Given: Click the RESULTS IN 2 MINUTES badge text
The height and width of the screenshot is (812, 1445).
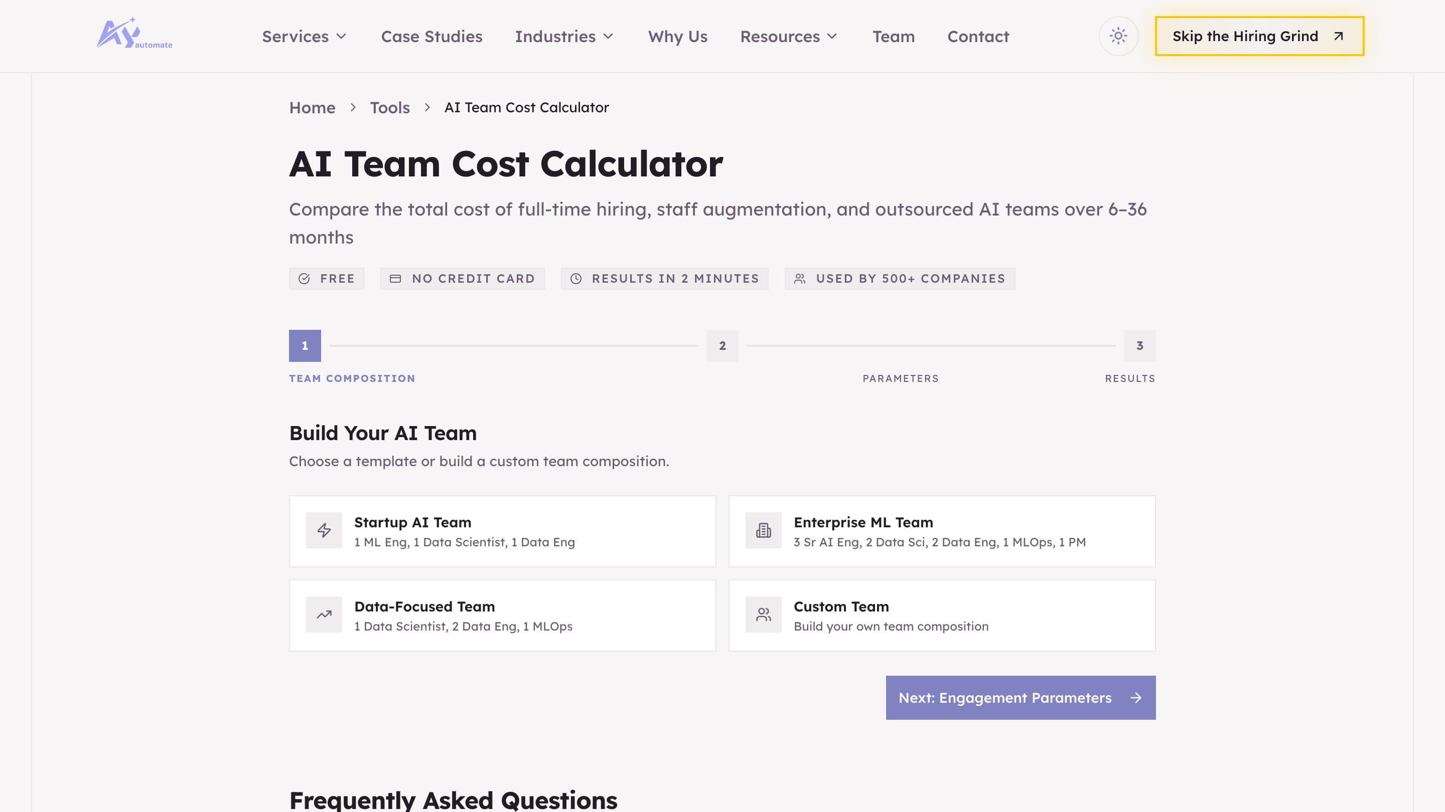Looking at the screenshot, I should 675,279.
